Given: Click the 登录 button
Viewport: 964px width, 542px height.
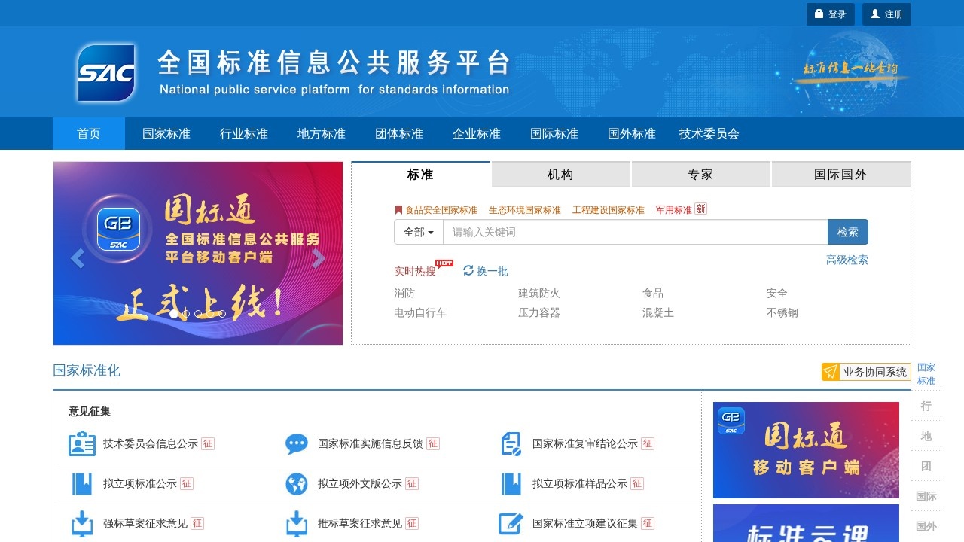Looking at the screenshot, I should (831, 14).
